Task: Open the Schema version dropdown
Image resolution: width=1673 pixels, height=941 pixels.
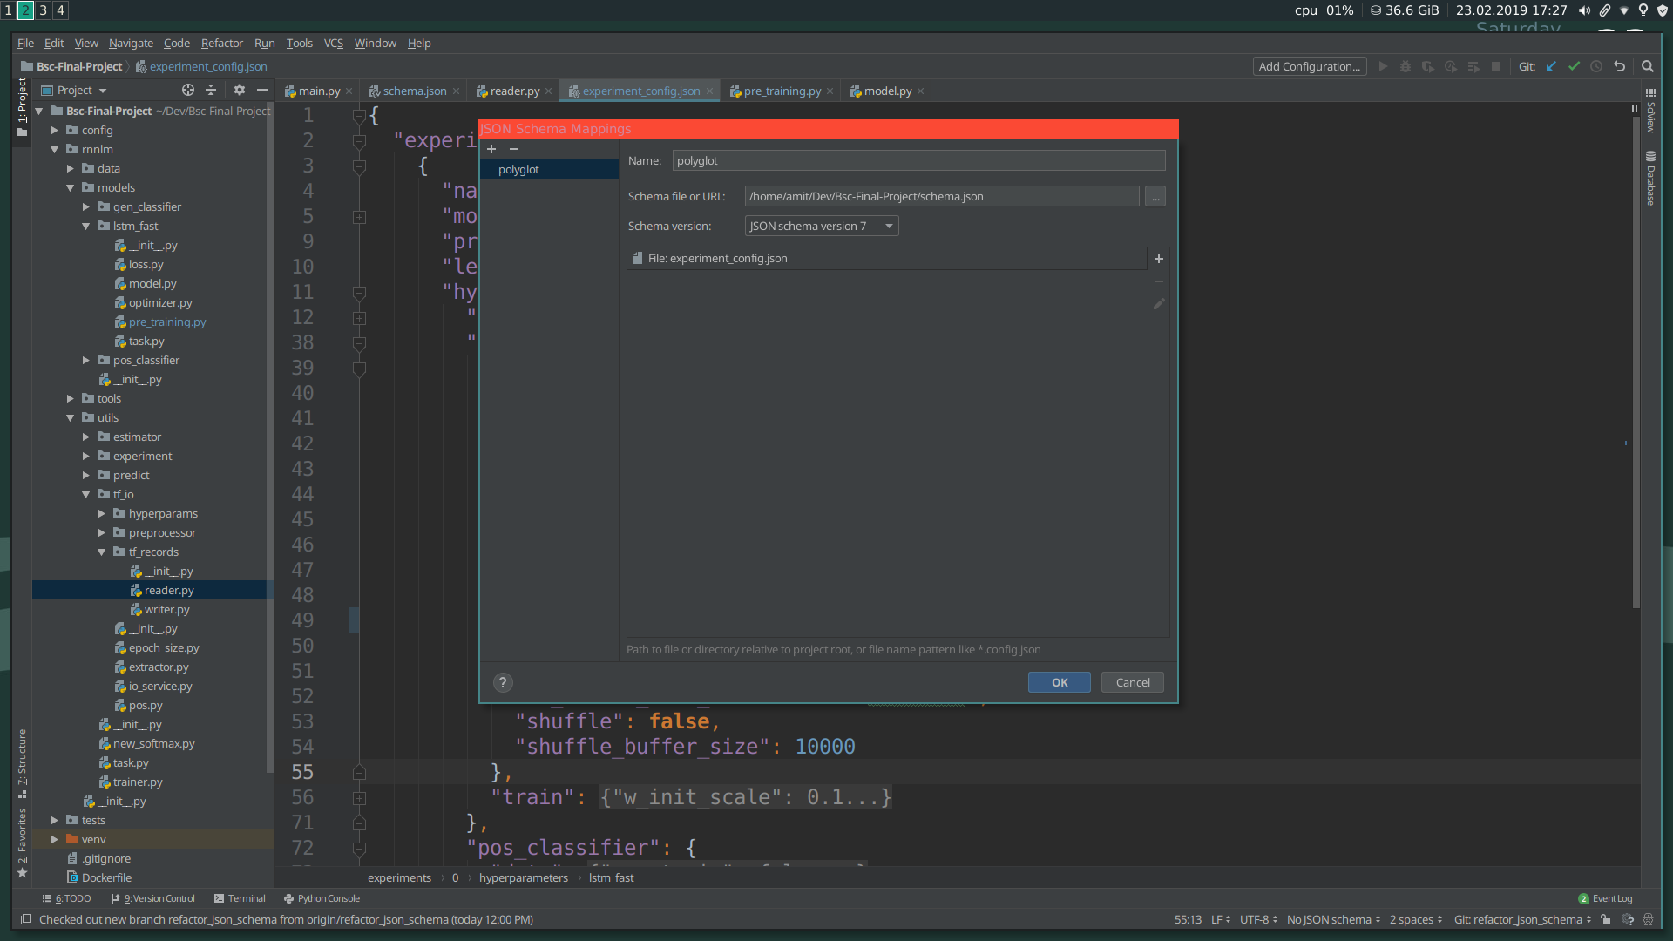Action: click(821, 227)
